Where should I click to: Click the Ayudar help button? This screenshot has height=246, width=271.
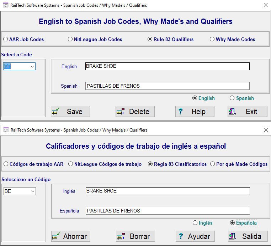(195, 236)
